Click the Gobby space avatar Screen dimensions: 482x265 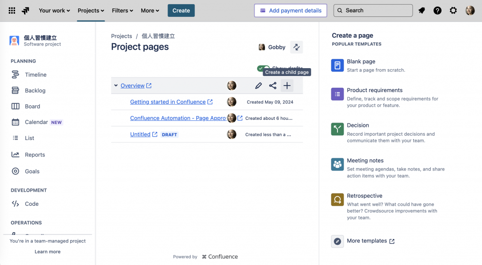[x=262, y=47]
